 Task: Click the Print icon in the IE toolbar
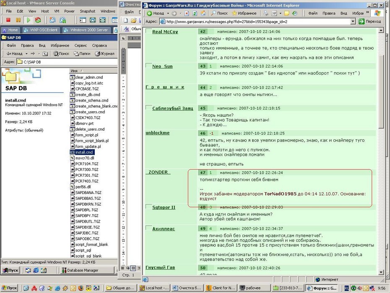coord(266,13)
